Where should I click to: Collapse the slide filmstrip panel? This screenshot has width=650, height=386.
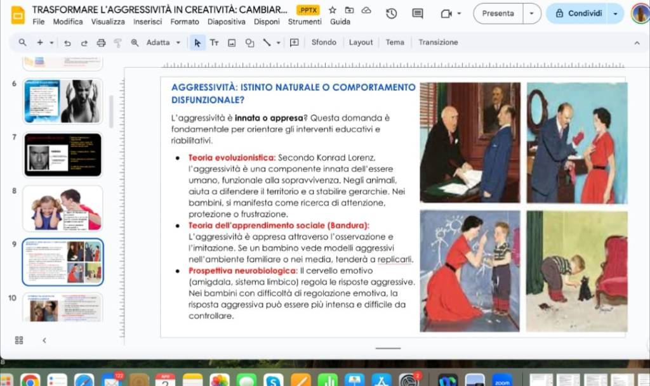coord(44,340)
